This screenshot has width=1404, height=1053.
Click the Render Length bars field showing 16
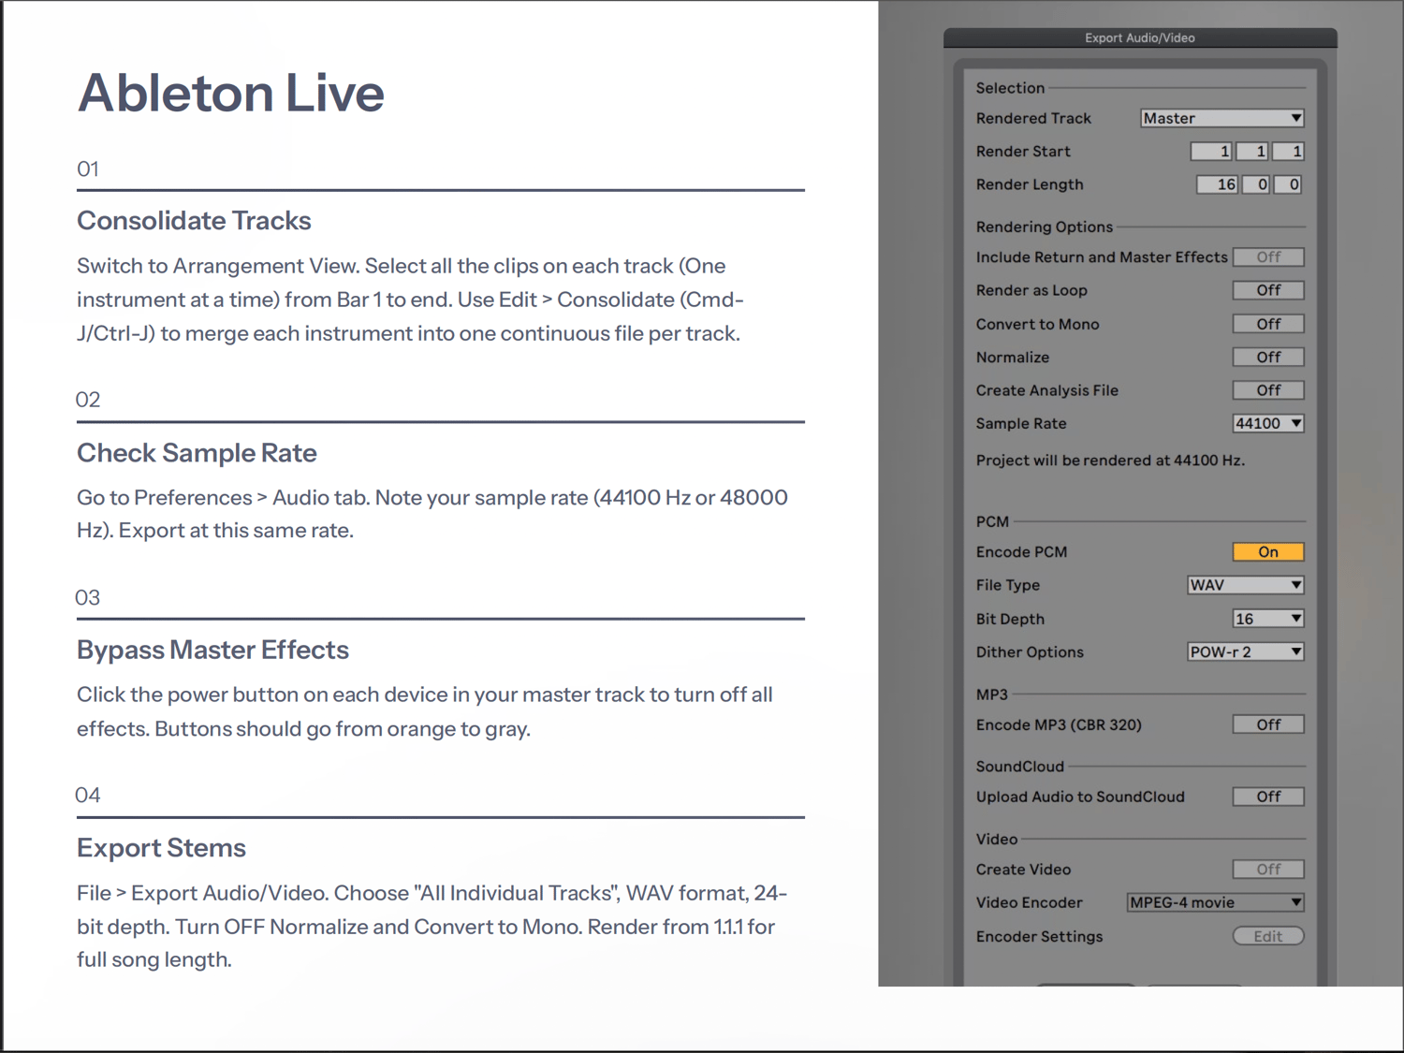click(1218, 184)
